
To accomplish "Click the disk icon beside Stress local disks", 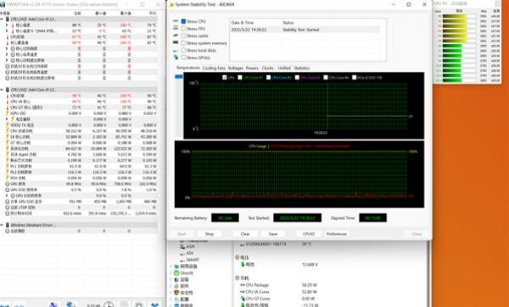I will click(176, 50).
